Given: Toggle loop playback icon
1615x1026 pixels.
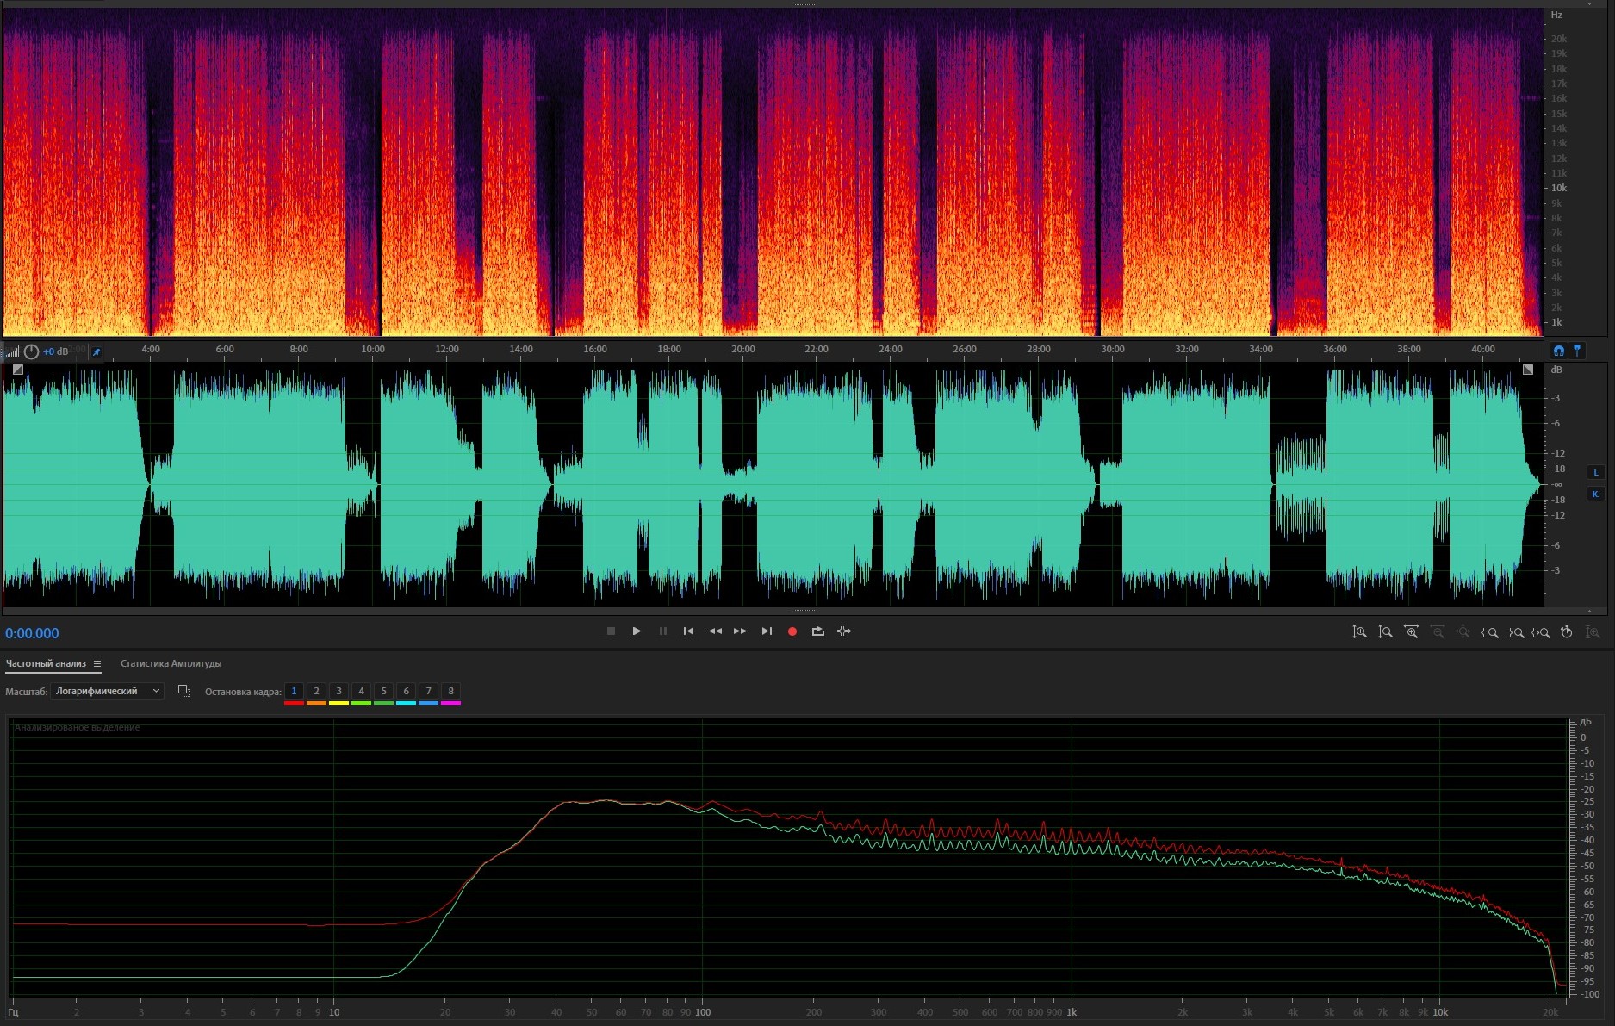Looking at the screenshot, I should (818, 631).
